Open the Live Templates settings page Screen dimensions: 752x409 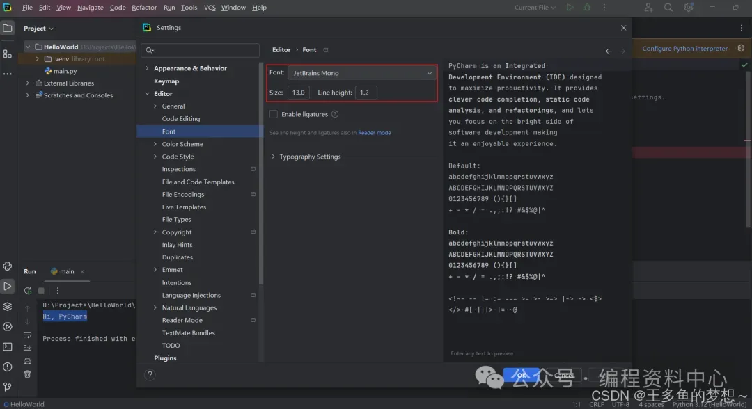click(184, 207)
